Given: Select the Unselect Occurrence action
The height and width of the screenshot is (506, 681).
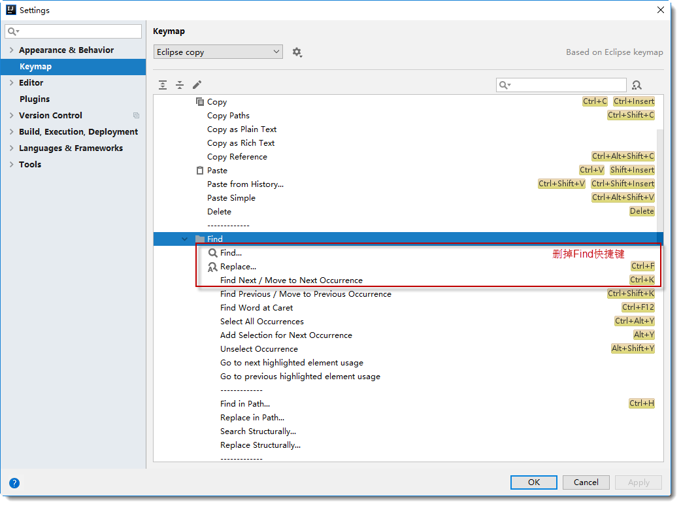Looking at the screenshot, I should tap(259, 348).
